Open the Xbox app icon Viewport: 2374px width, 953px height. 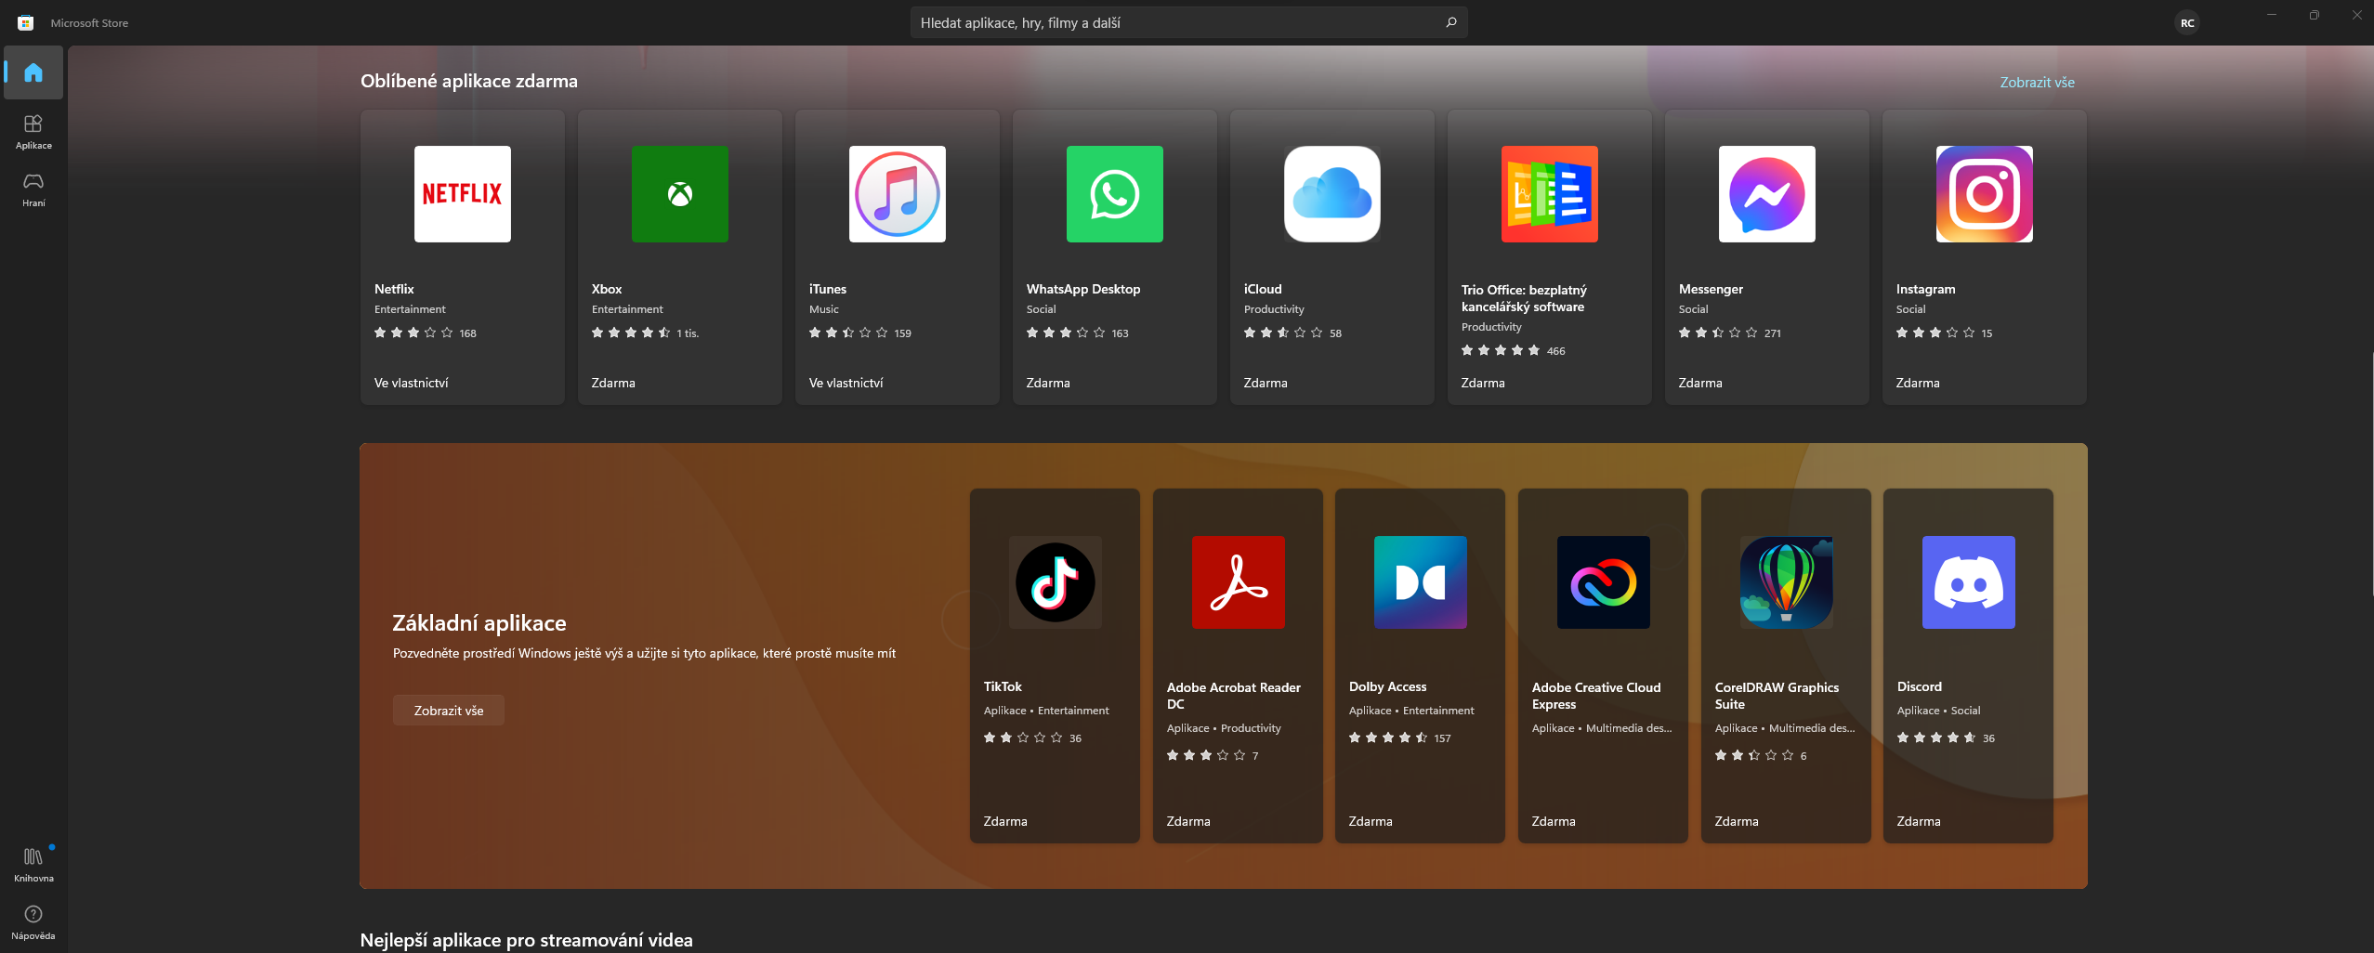pyautogui.click(x=679, y=194)
